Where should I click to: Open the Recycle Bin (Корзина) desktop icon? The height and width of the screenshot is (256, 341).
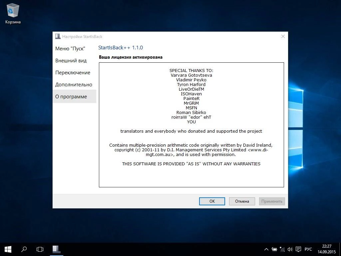point(13,13)
